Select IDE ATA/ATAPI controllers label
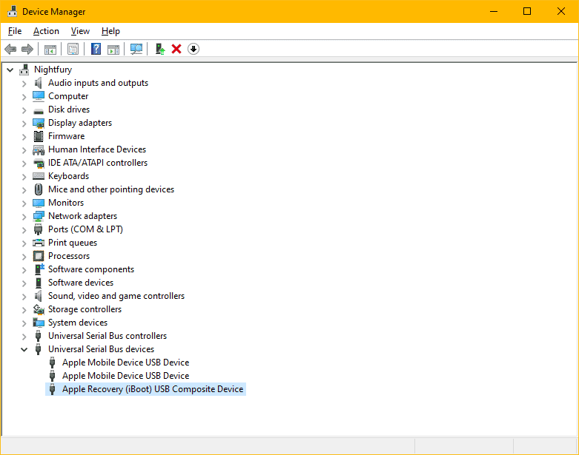Viewport: 579px width, 455px height. point(98,163)
